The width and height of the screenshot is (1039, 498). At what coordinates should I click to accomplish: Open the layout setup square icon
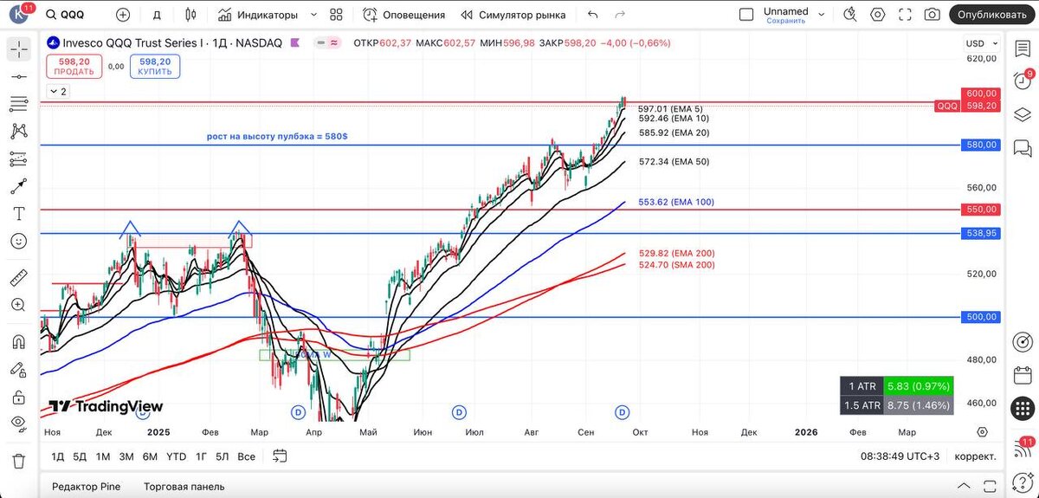point(745,15)
